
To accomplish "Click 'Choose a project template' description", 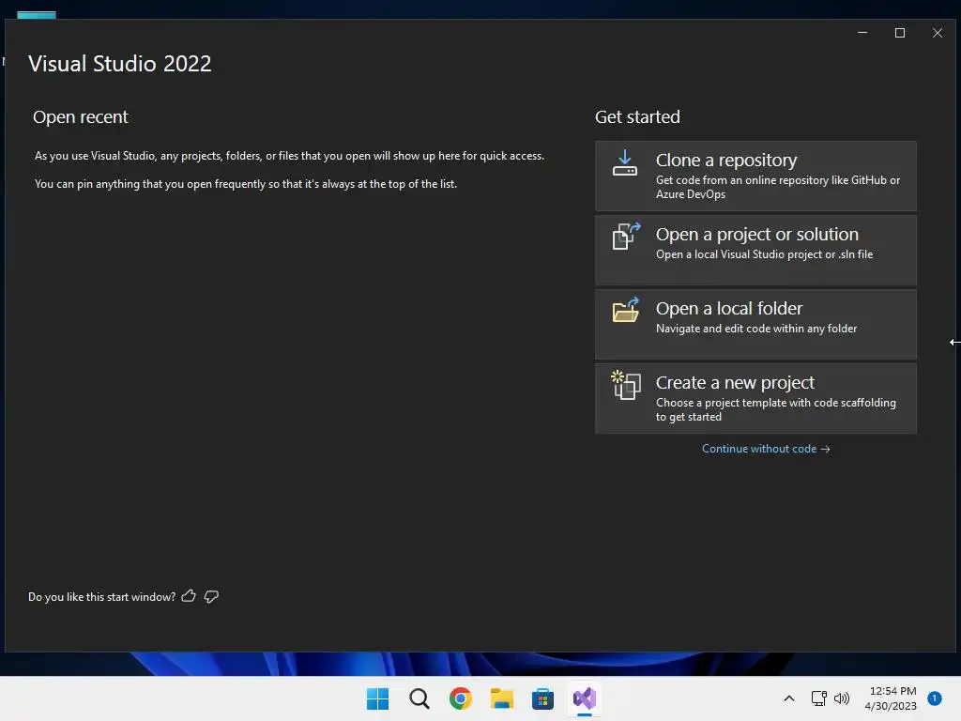I will point(776,409).
